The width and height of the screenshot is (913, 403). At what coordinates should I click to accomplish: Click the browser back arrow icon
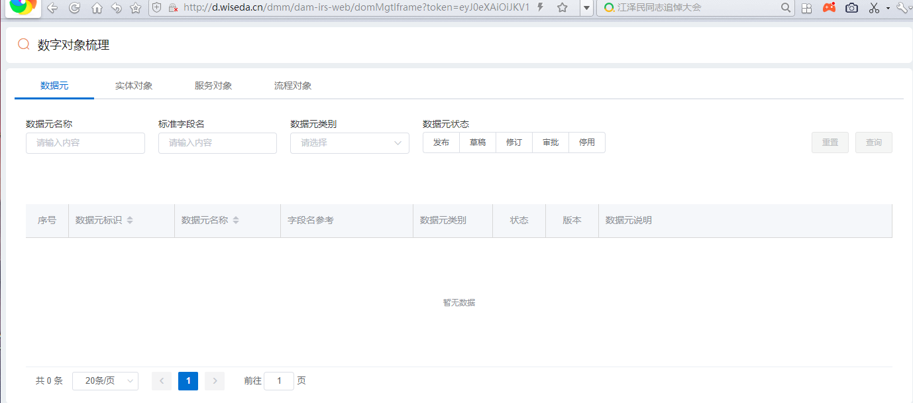pos(52,8)
